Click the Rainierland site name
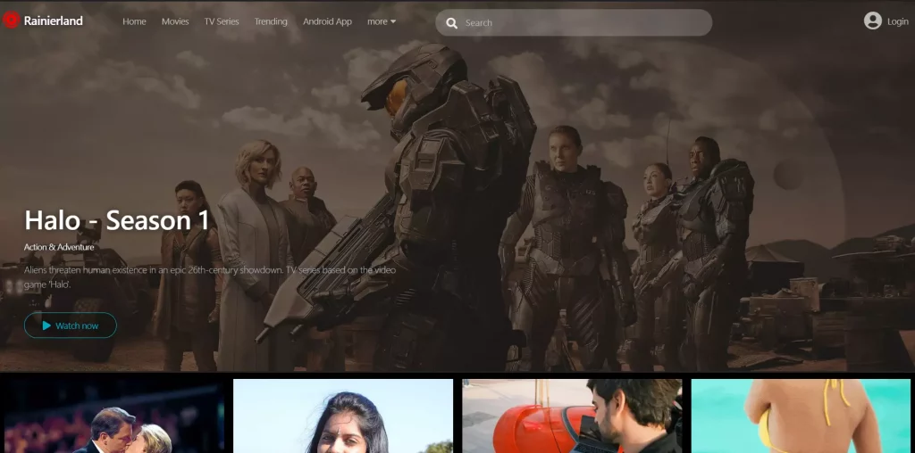The width and height of the screenshot is (915, 453). click(x=53, y=21)
